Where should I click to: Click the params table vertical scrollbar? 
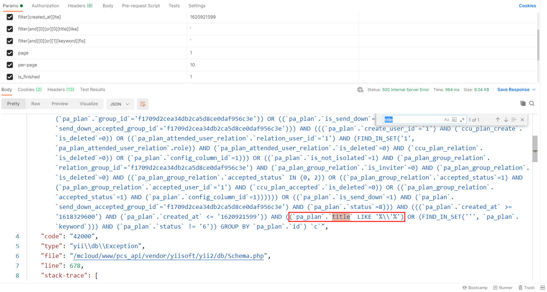(x=538, y=45)
